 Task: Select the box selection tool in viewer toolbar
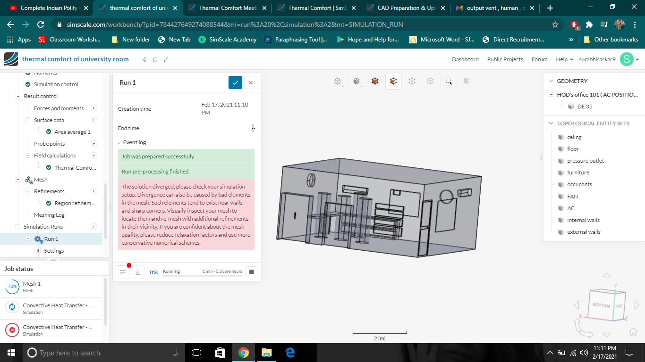pos(449,81)
